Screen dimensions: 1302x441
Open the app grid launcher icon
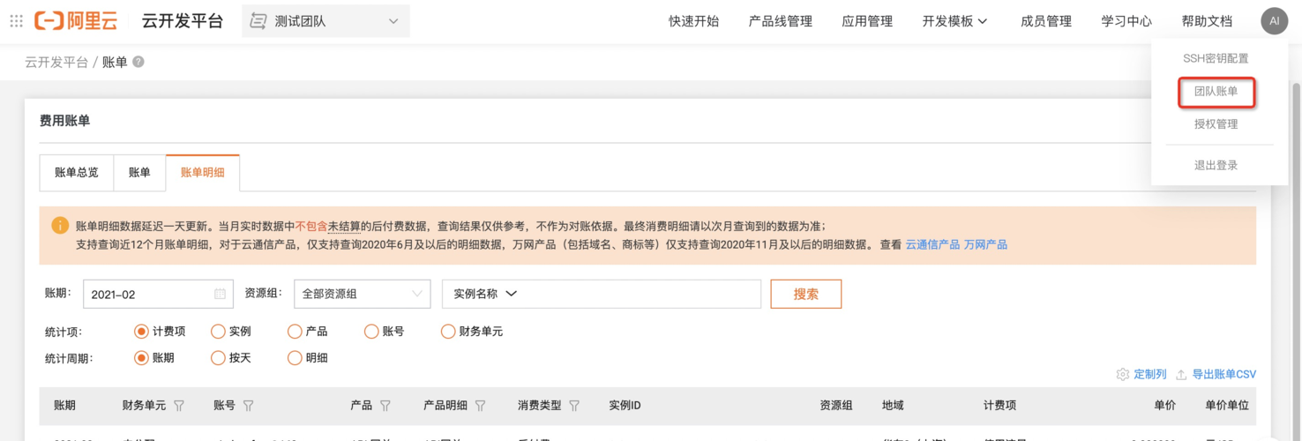coord(16,21)
